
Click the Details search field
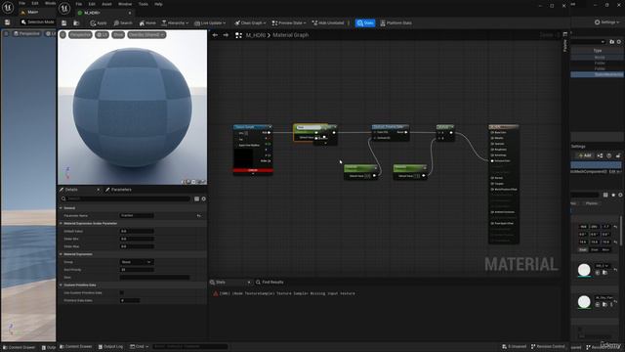coord(126,198)
